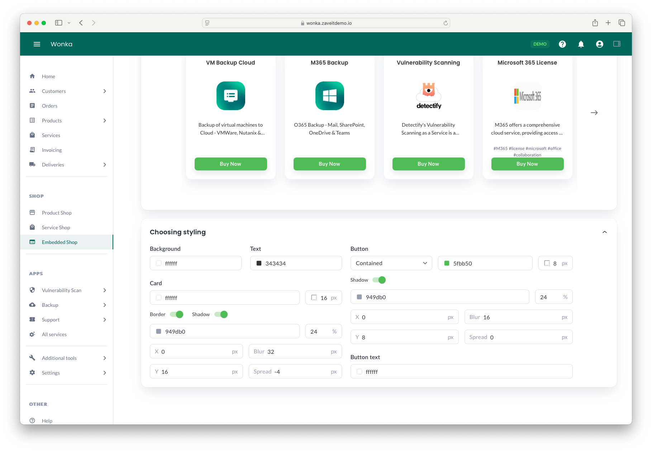Open All services in sidebar
Viewport: 652px width, 451px height.
click(x=67, y=334)
